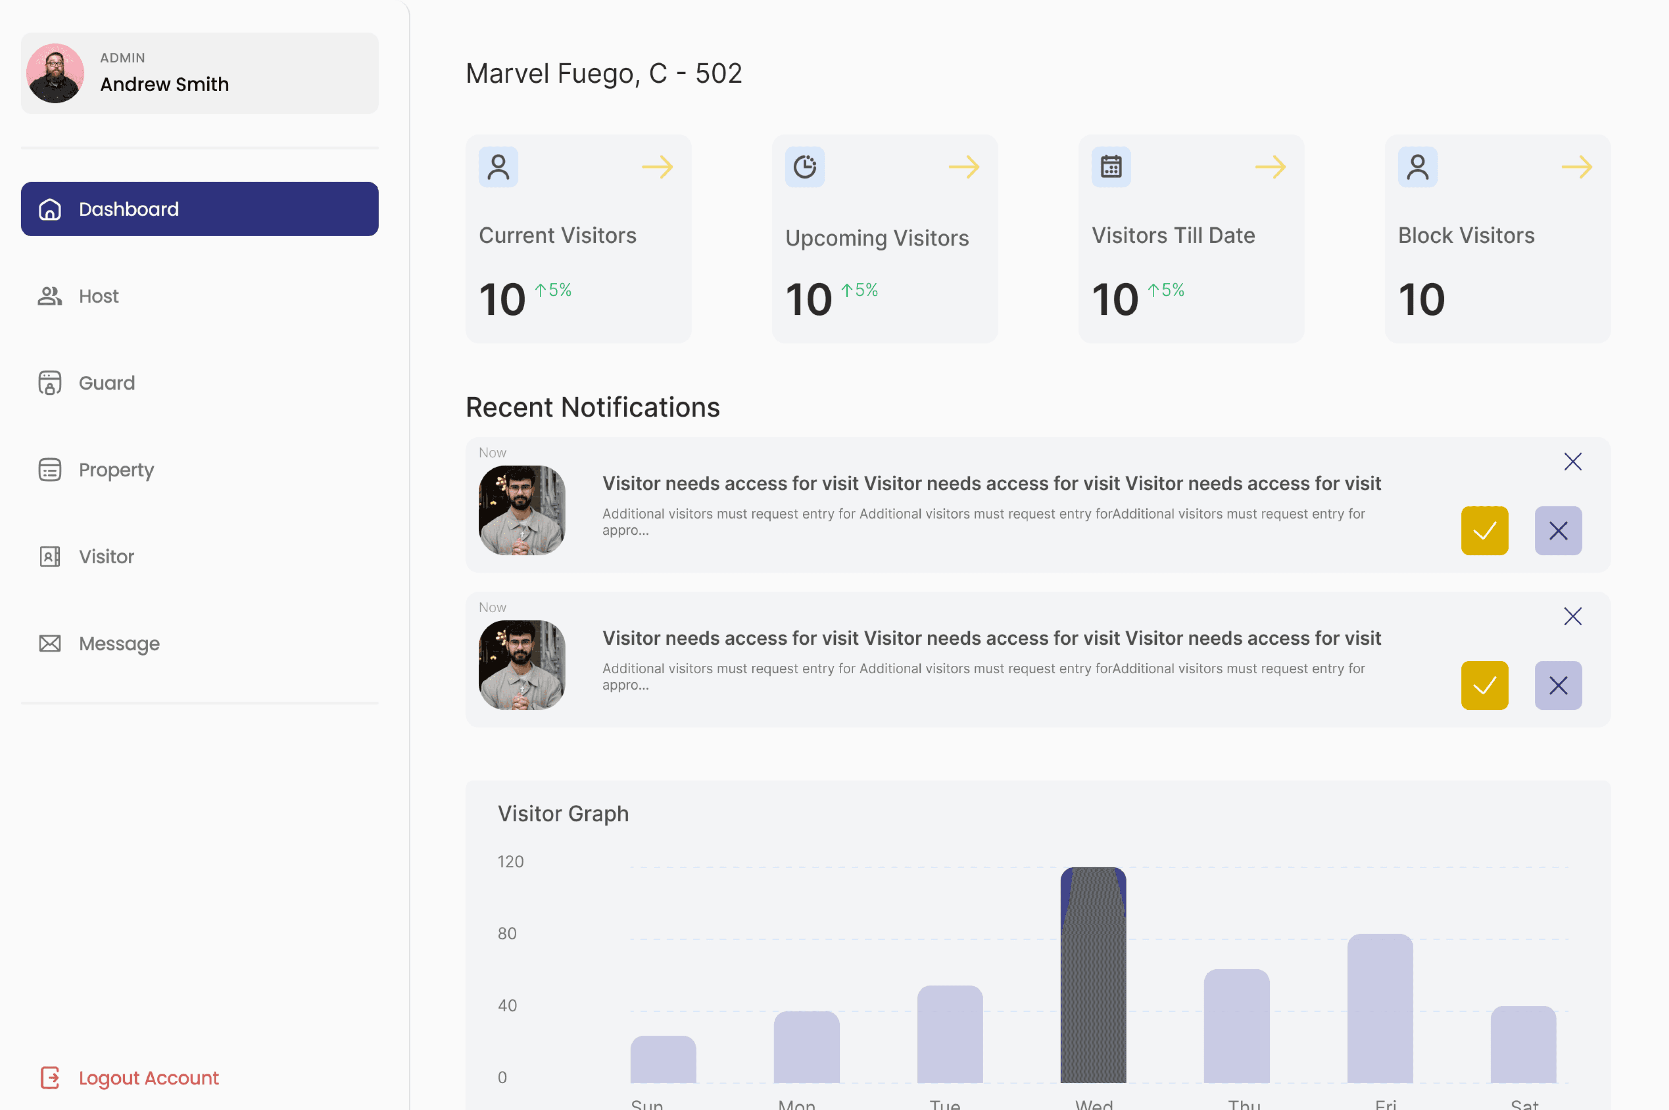Approve the second visitor access request
The width and height of the screenshot is (1669, 1110).
(1484, 685)
